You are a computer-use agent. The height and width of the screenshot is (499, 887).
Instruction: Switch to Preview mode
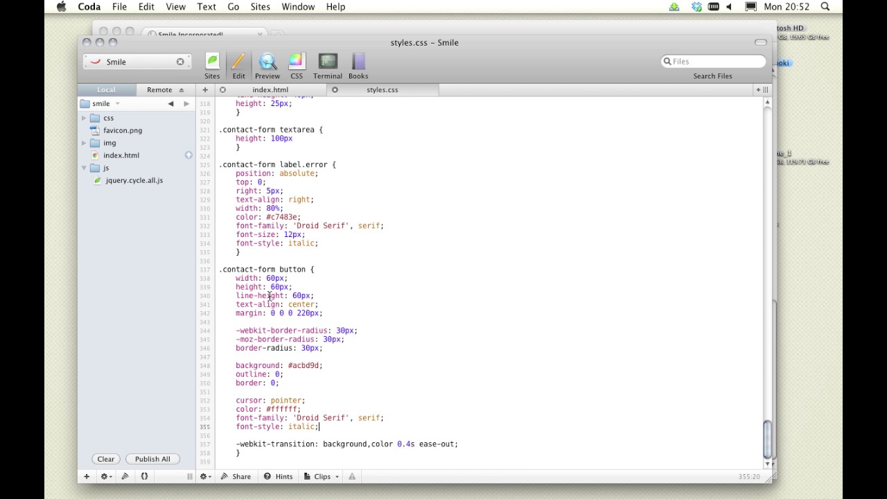[x=267, y=67]
